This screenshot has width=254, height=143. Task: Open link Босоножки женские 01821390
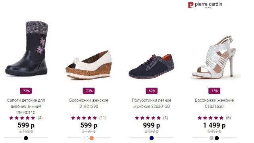[x=89, y=103]
